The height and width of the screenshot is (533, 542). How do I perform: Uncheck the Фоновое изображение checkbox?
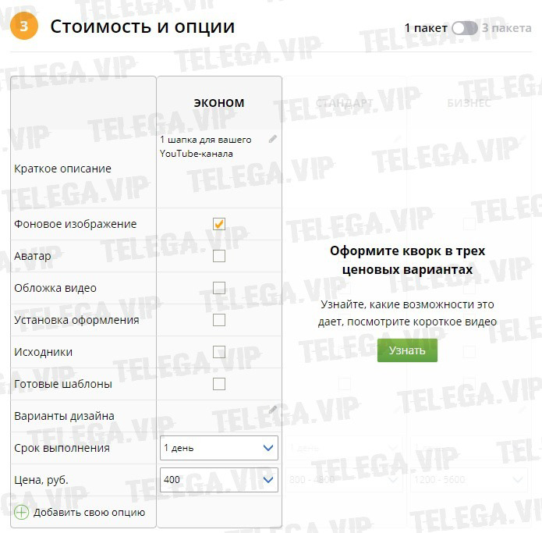(x=219, y=224)
